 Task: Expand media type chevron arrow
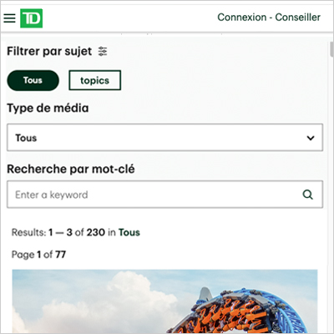pyautogui.click(x=311, y=138)
